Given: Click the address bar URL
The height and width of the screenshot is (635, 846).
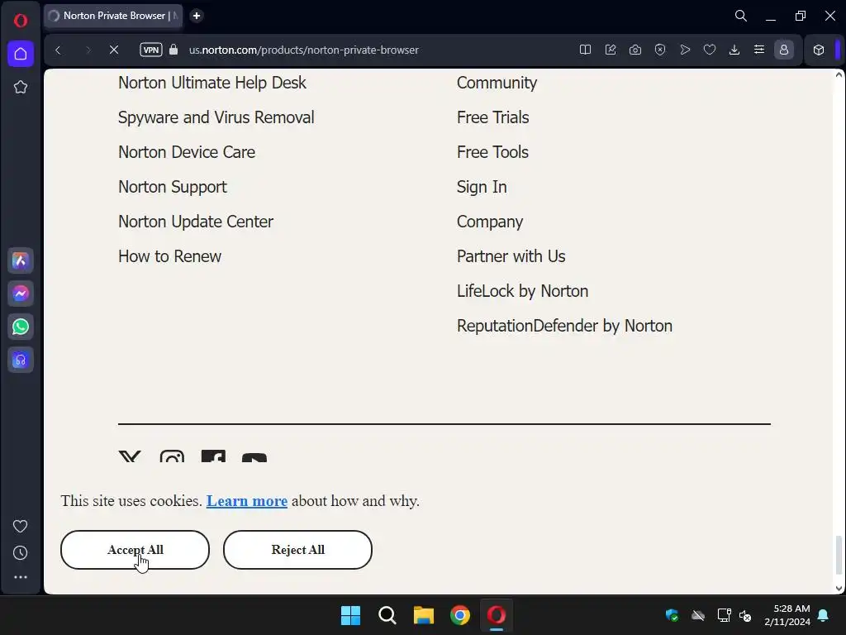Looking at the screenshot, I should [x=304, y=50].
